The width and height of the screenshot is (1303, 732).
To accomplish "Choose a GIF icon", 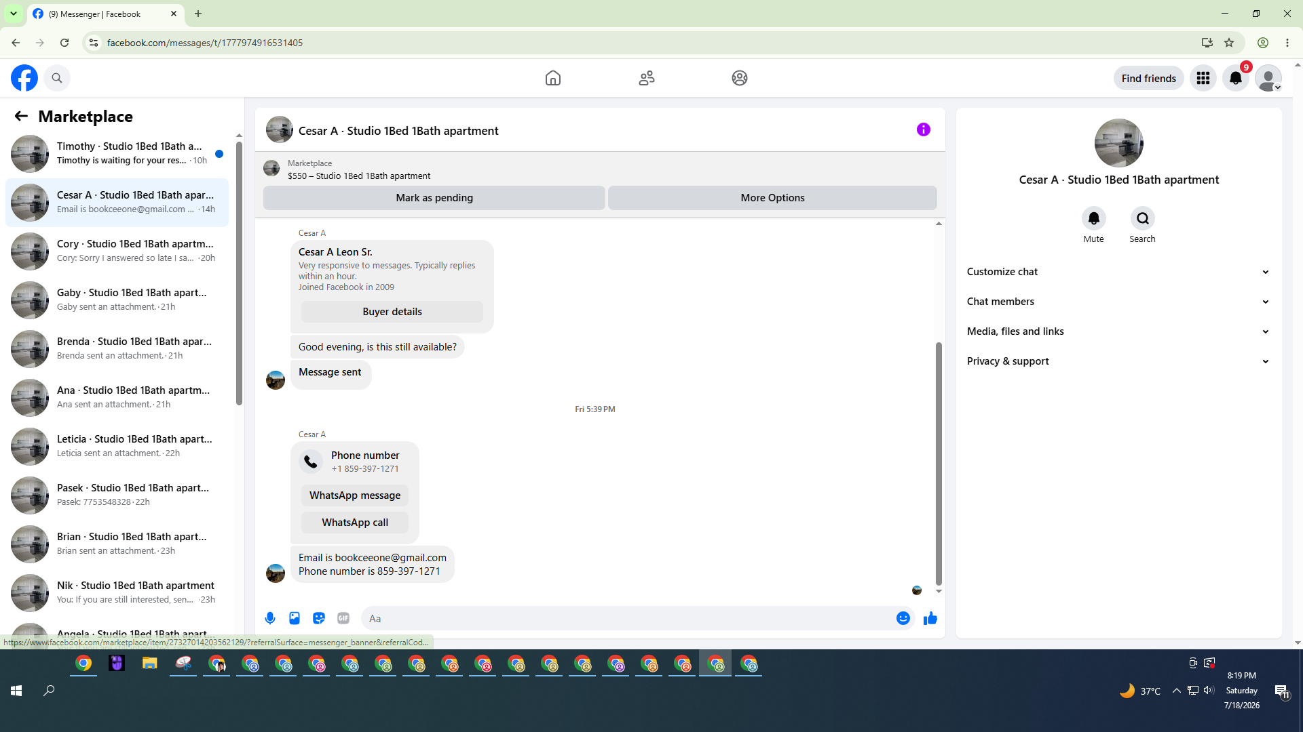I will [x=343, y=618].
